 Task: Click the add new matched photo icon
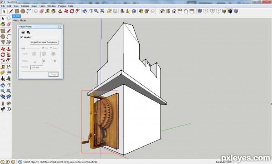[23, 33]
